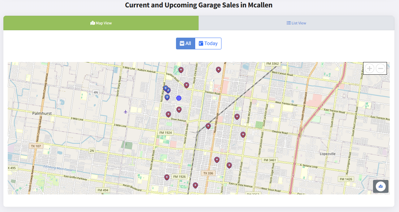Image resolution: width=399 pixels, height=212 pixels.
Task: Click the zoom out icon on the map
Action: pos(380,68)
